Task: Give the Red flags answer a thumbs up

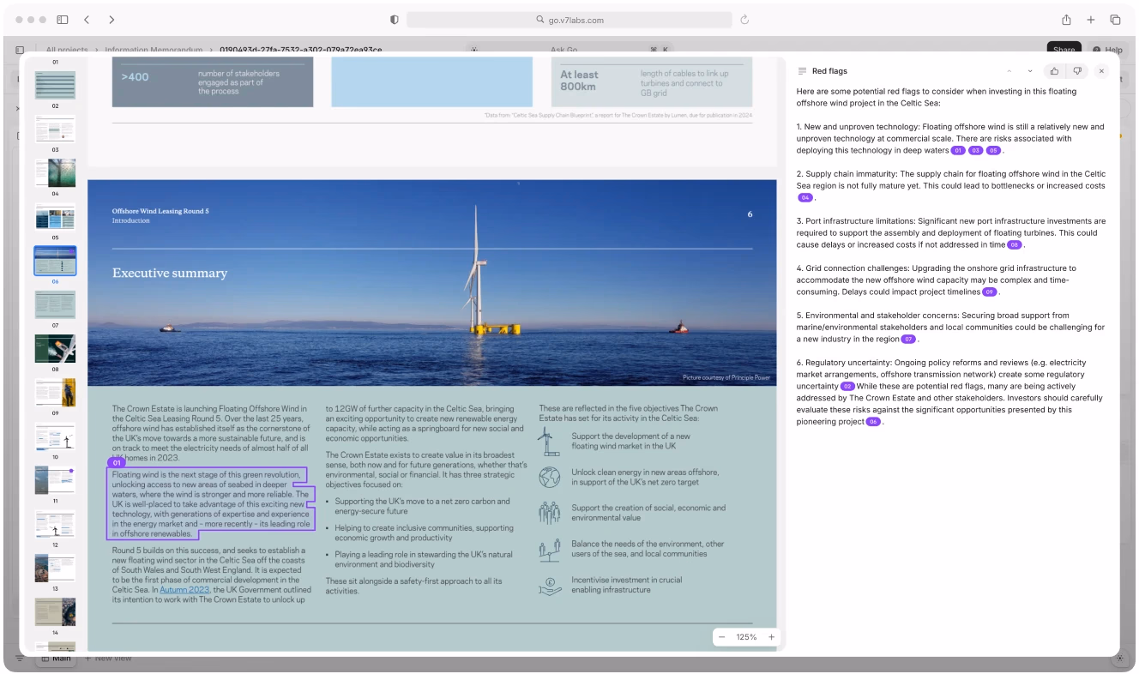Action: [x=1054, y=71]
